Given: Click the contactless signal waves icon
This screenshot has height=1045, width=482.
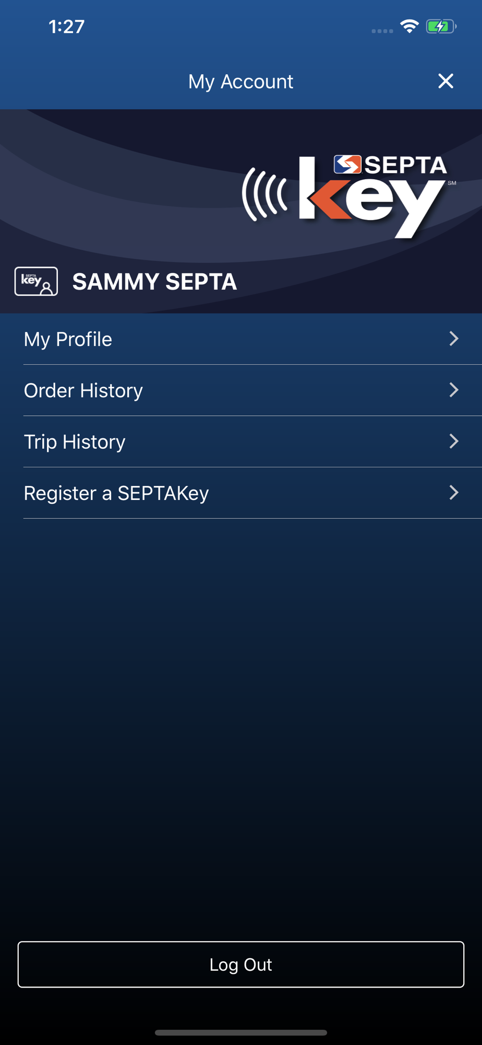Looking at the screenshot, I should [265, 194].
